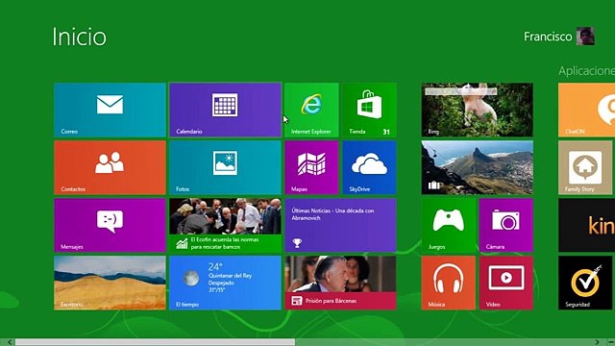Open the Fotos tile
The width and height of the screenshot is (615, 346).
(x=225, y=167)
